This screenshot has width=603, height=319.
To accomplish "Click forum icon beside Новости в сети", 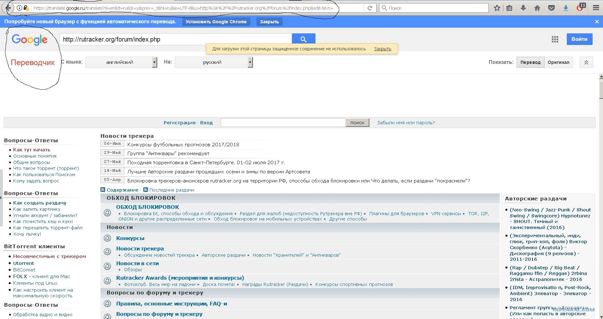I will 107,266.
